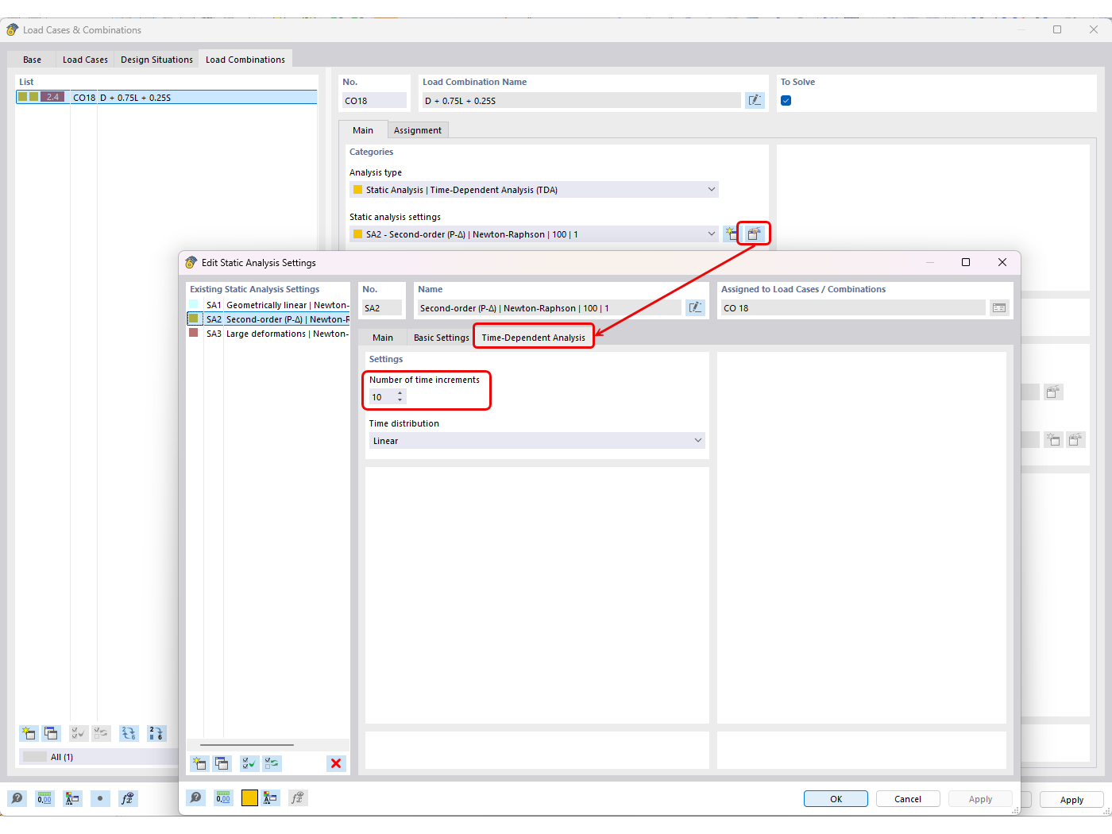This screenshot has height=834, width=1112.
Task: Click the red X delete icon
Action: pyautogui.click(x=335, y=763)
